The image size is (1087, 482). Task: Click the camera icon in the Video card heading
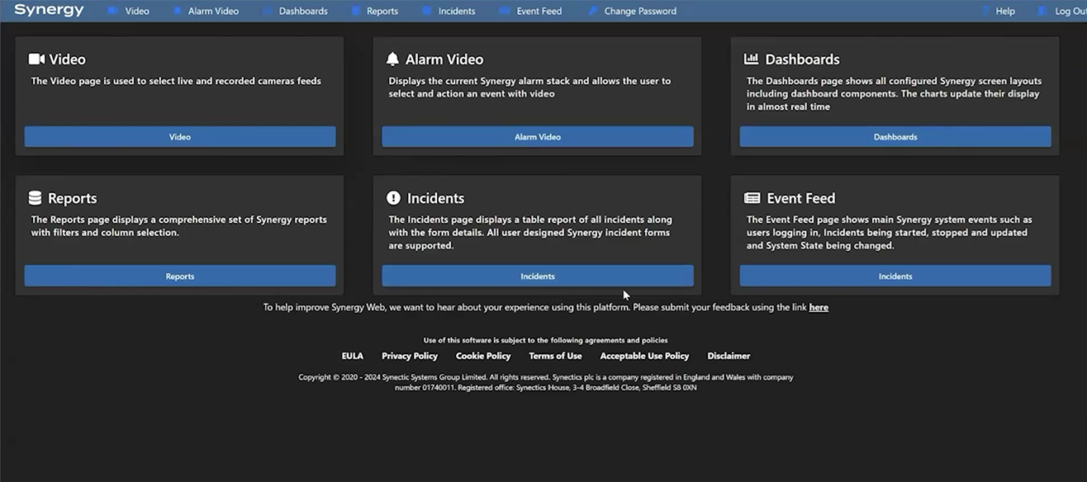pyautogui.click(x=36, y=59)
